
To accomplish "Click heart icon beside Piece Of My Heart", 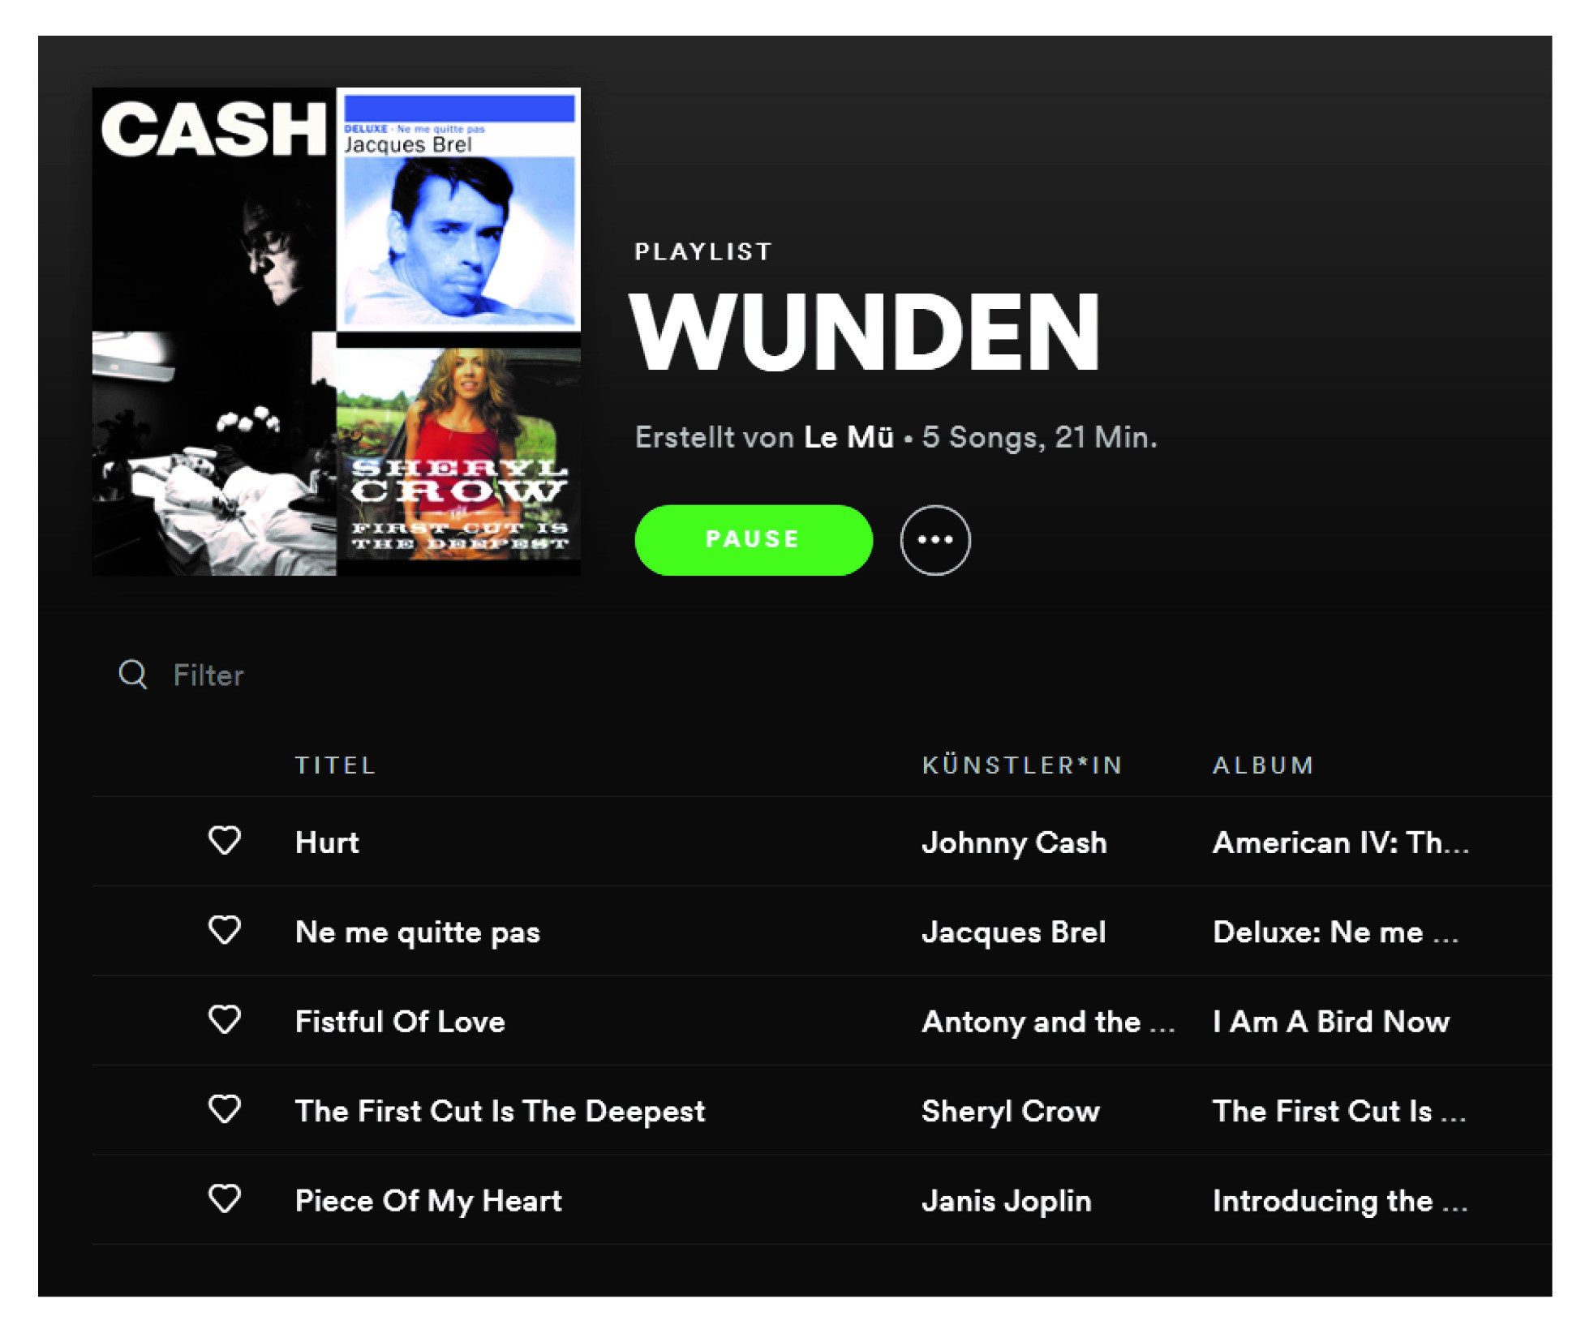I will coord(225,1198).
